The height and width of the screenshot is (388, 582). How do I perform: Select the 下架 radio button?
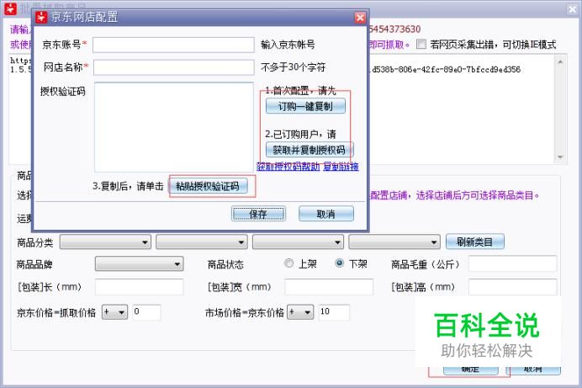coord(339,263)
